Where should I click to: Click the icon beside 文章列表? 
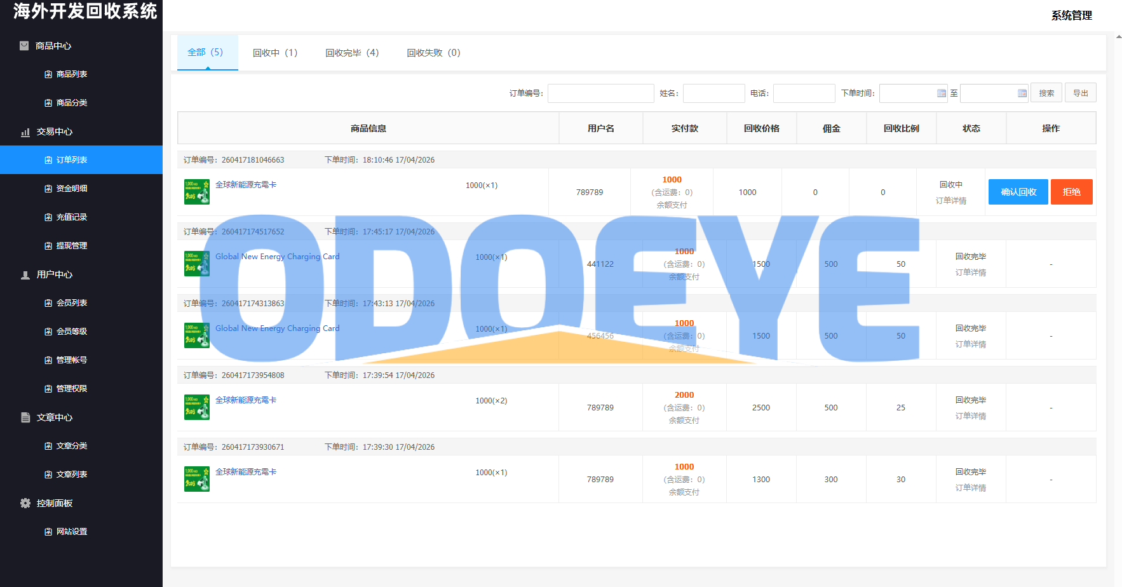pos(48,475)
